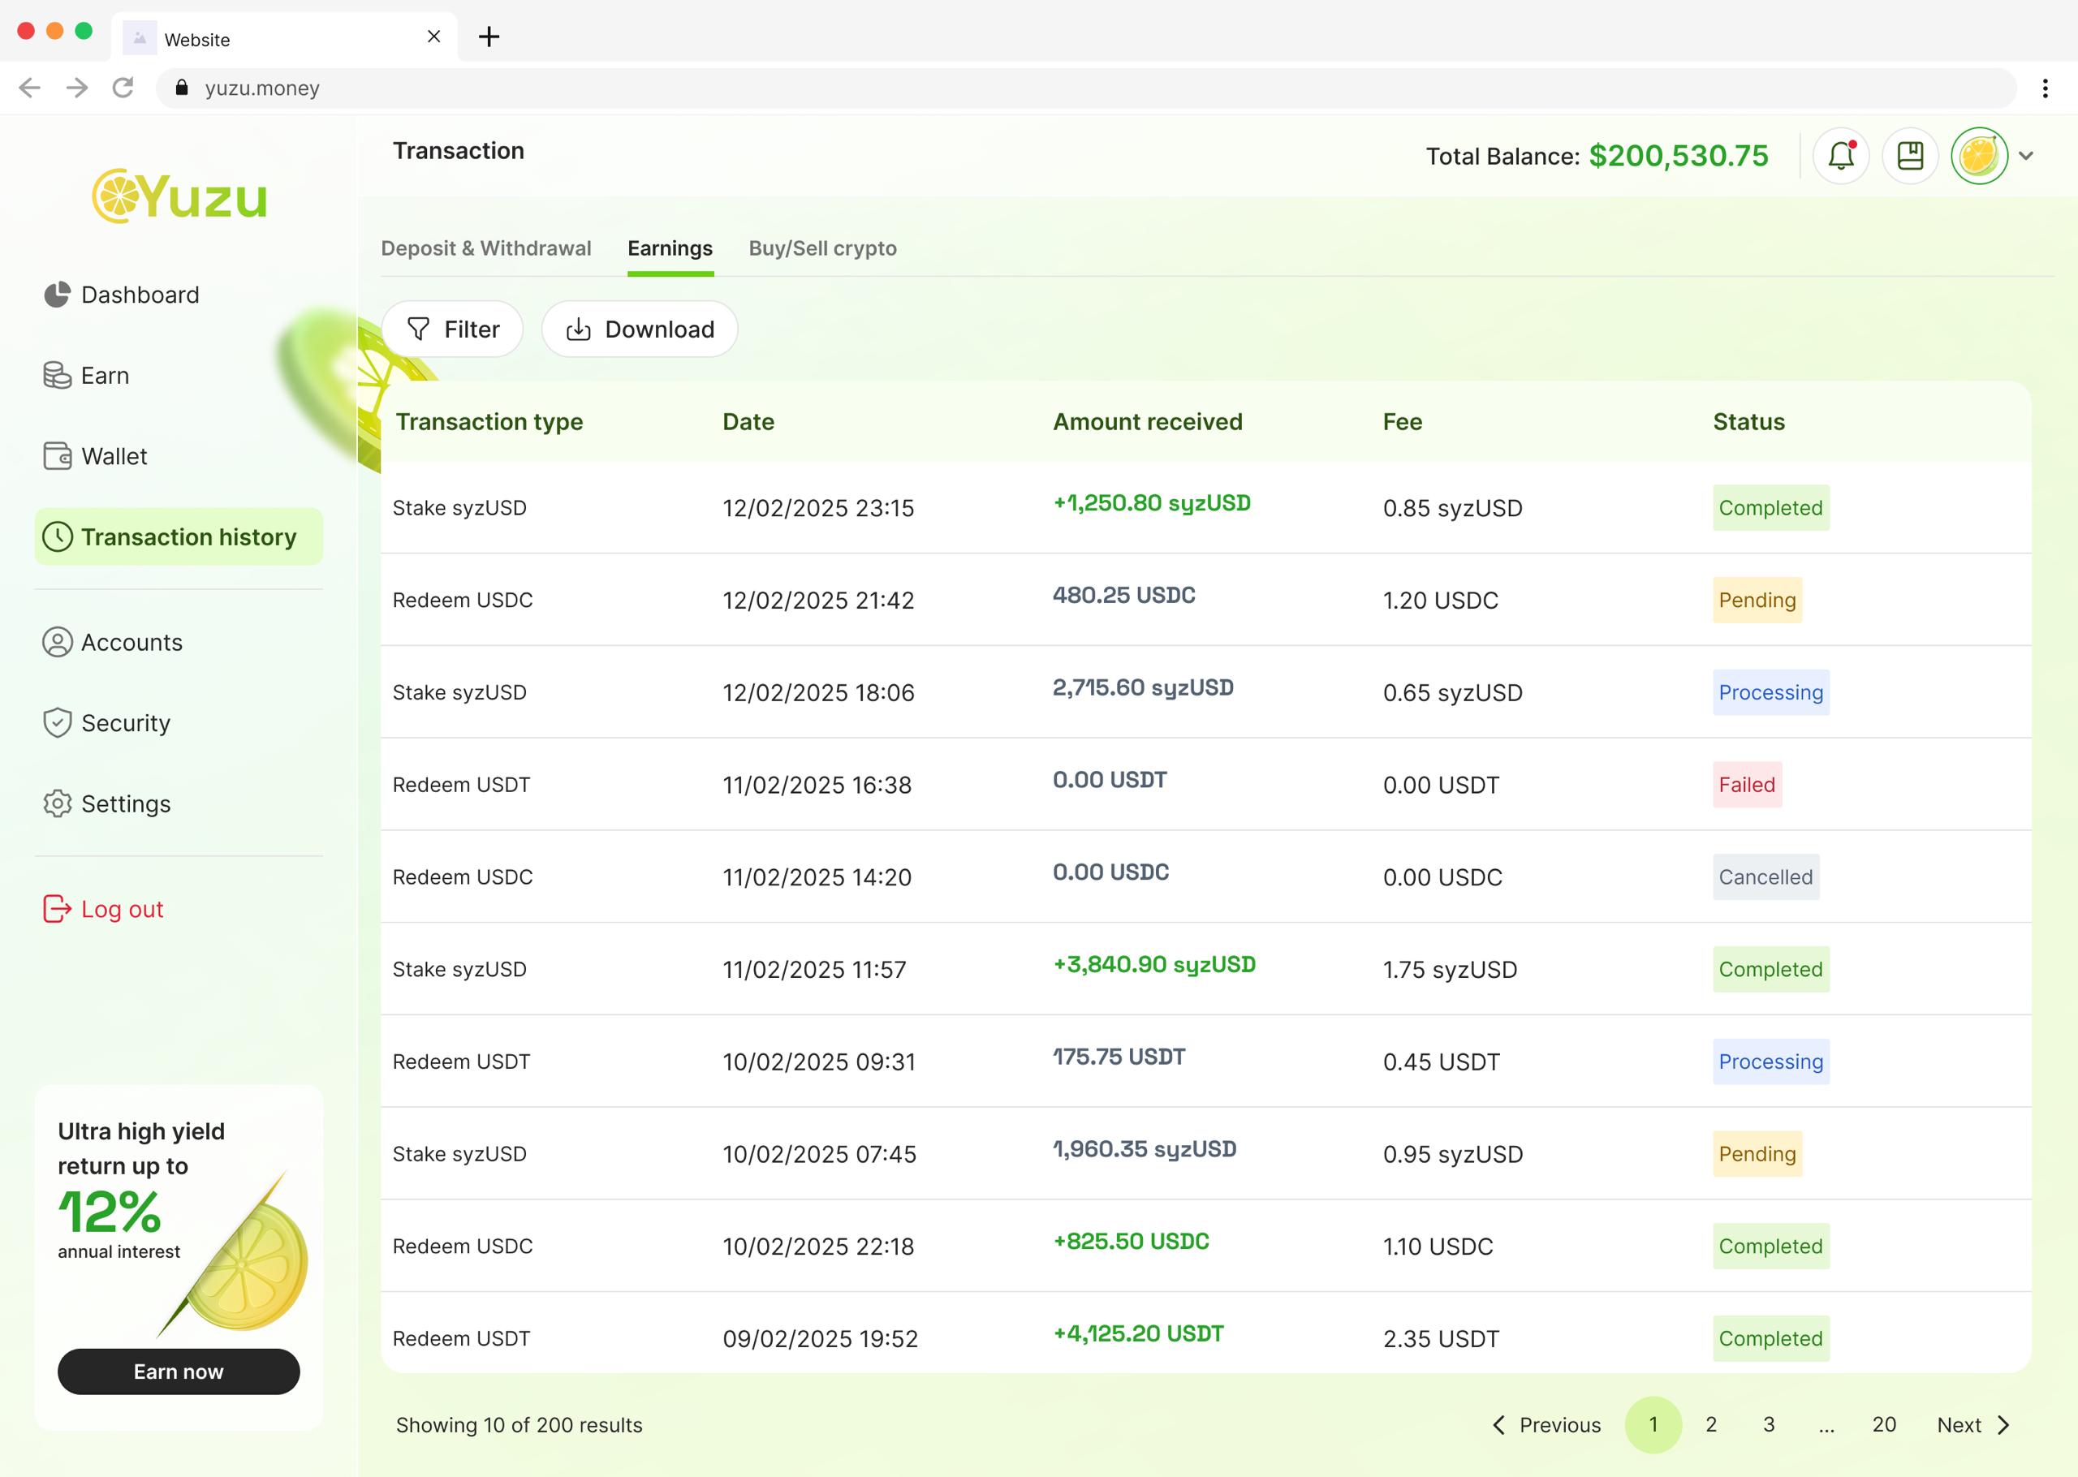This screenshot has height=1477, width=2078.
Task: Close the Website browser tab
Action: tap(433, 37)
